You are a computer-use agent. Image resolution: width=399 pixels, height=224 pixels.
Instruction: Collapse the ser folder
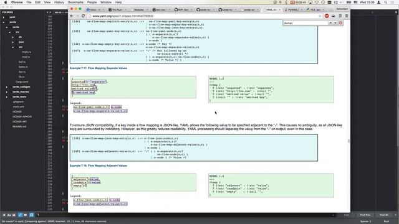tap(13, 47)
